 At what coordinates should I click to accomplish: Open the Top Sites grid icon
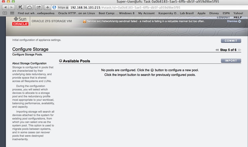click(12, 13)
